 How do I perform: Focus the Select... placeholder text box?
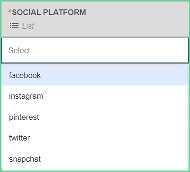[95, 50]
